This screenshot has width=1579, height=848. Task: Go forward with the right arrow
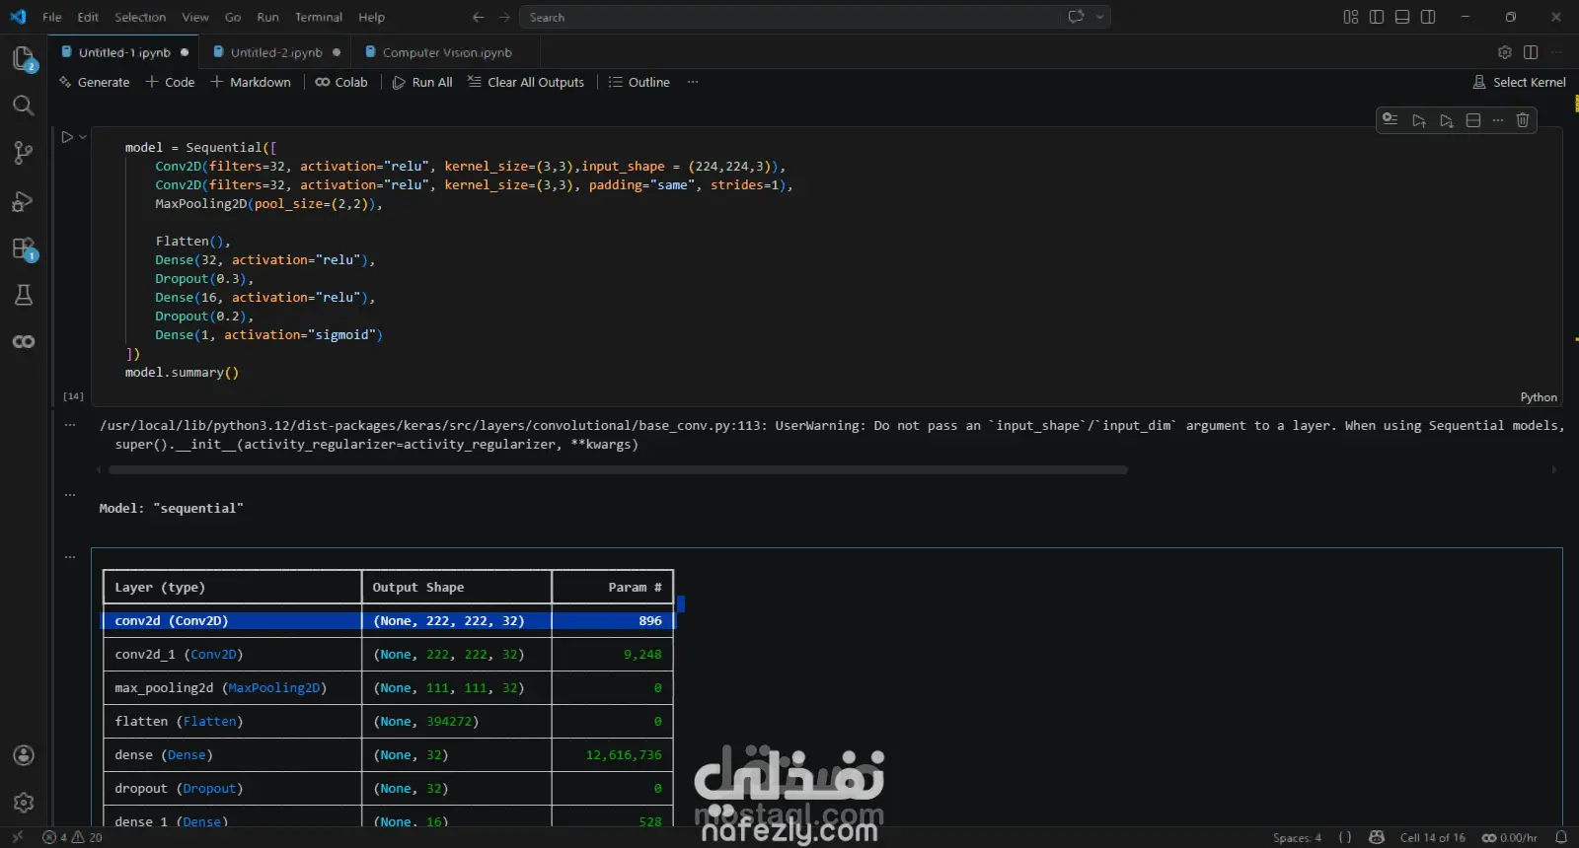tap(504, 17)
